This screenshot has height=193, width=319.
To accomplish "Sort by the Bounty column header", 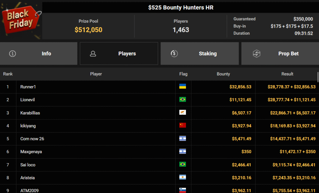I will click(x=223, y=74).
